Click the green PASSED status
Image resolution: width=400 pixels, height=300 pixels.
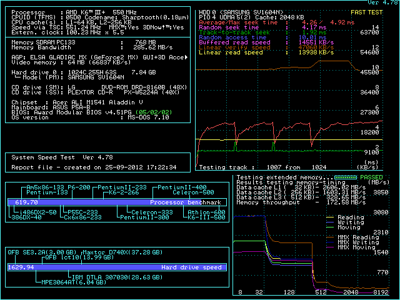(371, 177)
